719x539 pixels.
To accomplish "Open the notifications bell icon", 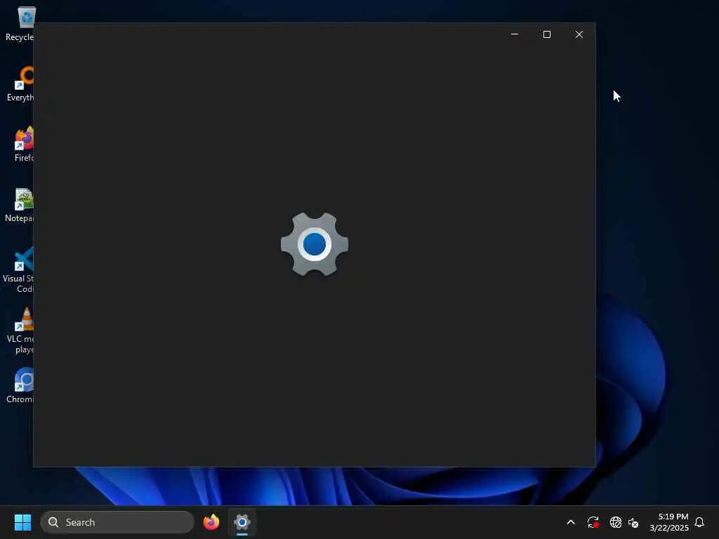I will tap(699, 522).
